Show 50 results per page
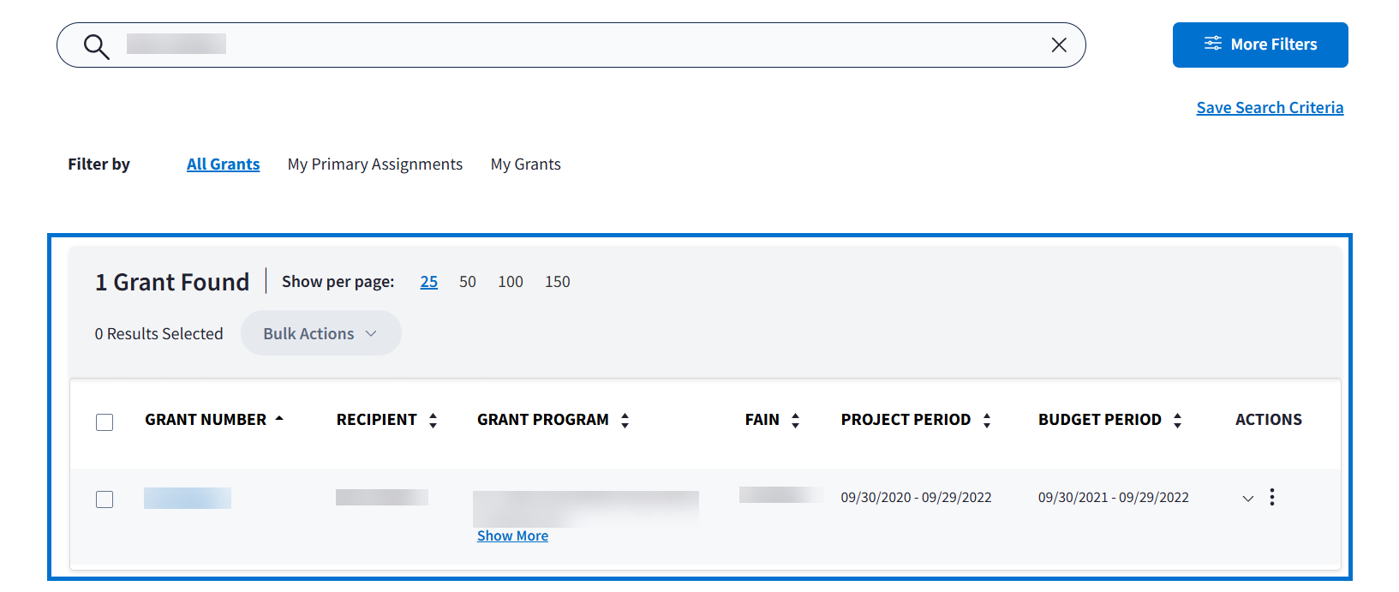The image size is (1399, 592). click(x=467, y=282)
